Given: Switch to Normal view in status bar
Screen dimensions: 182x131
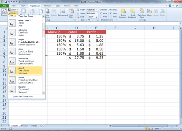Looking at the screenshot, I should click(x=146, y=129).
